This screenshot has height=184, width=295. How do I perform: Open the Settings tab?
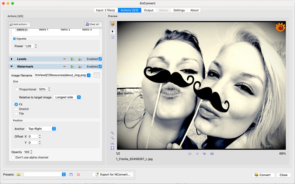(x=179, y=10)
